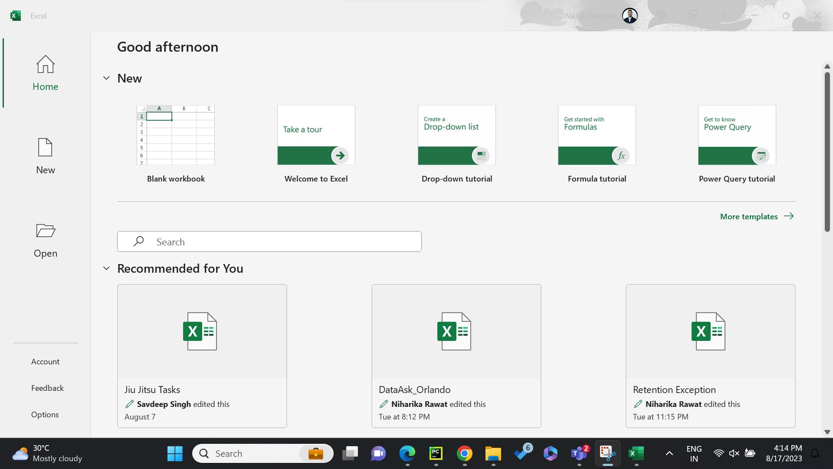Screen dimensions: 833x469
Task: Click the Welcome to Excel label
Action: (x=316, y=178)
